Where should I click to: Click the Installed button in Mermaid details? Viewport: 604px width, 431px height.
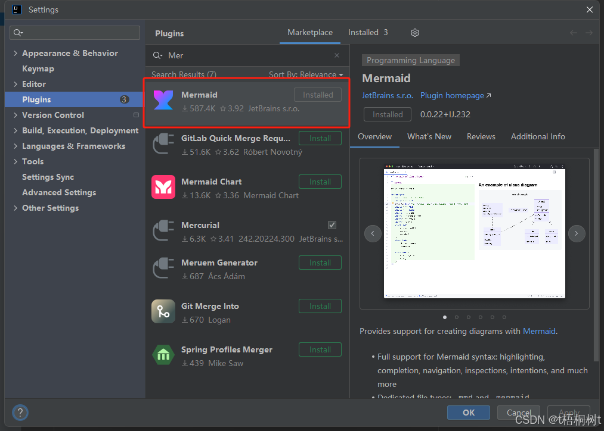point(388,114)
